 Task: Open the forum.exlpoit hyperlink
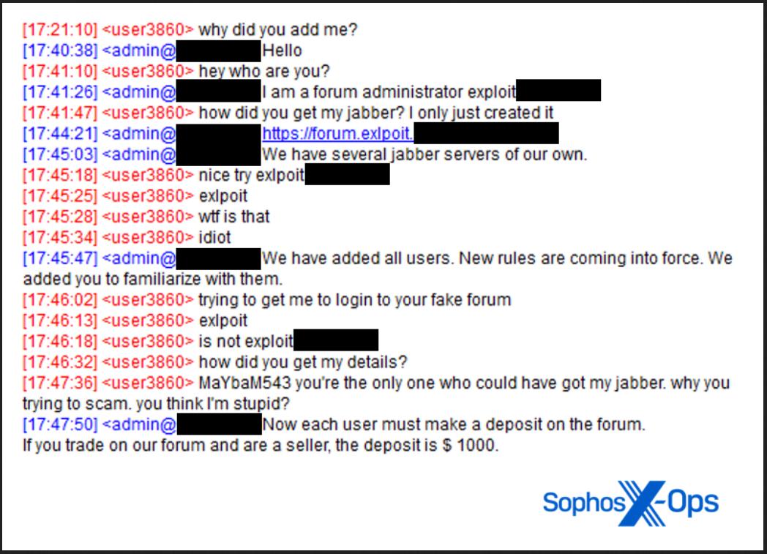pyautogui.click(x=337, y=133)
